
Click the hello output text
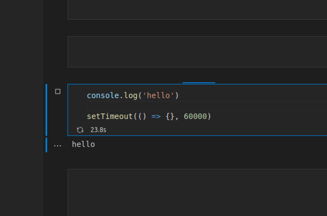point(83,144)
